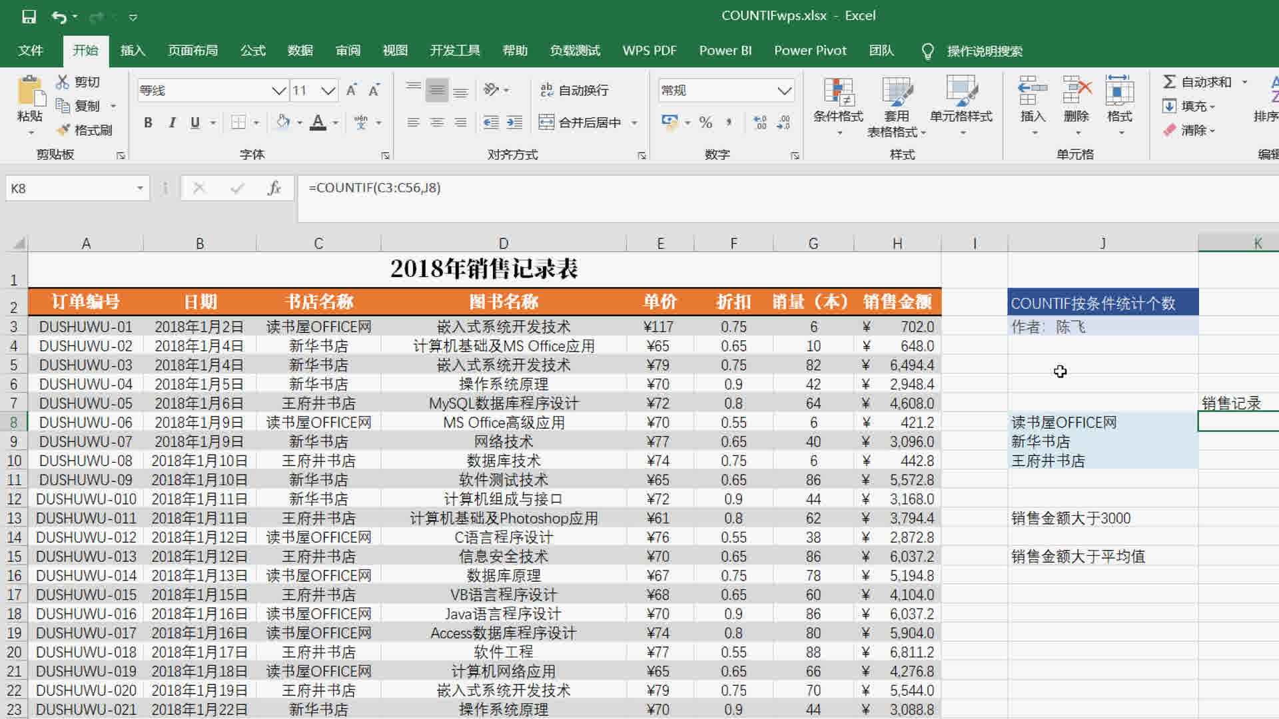Click the Undo arrow icon
This screenshot has height=719, width=1279.
59,17
